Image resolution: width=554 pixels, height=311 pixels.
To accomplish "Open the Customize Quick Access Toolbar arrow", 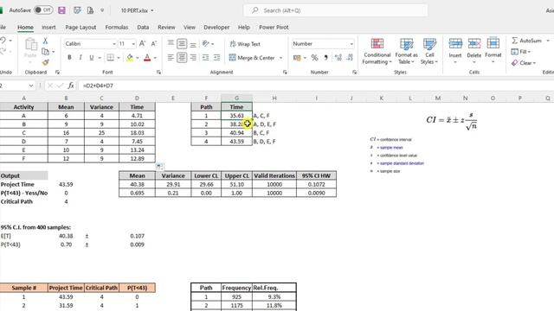I will (x=102, y=10).
